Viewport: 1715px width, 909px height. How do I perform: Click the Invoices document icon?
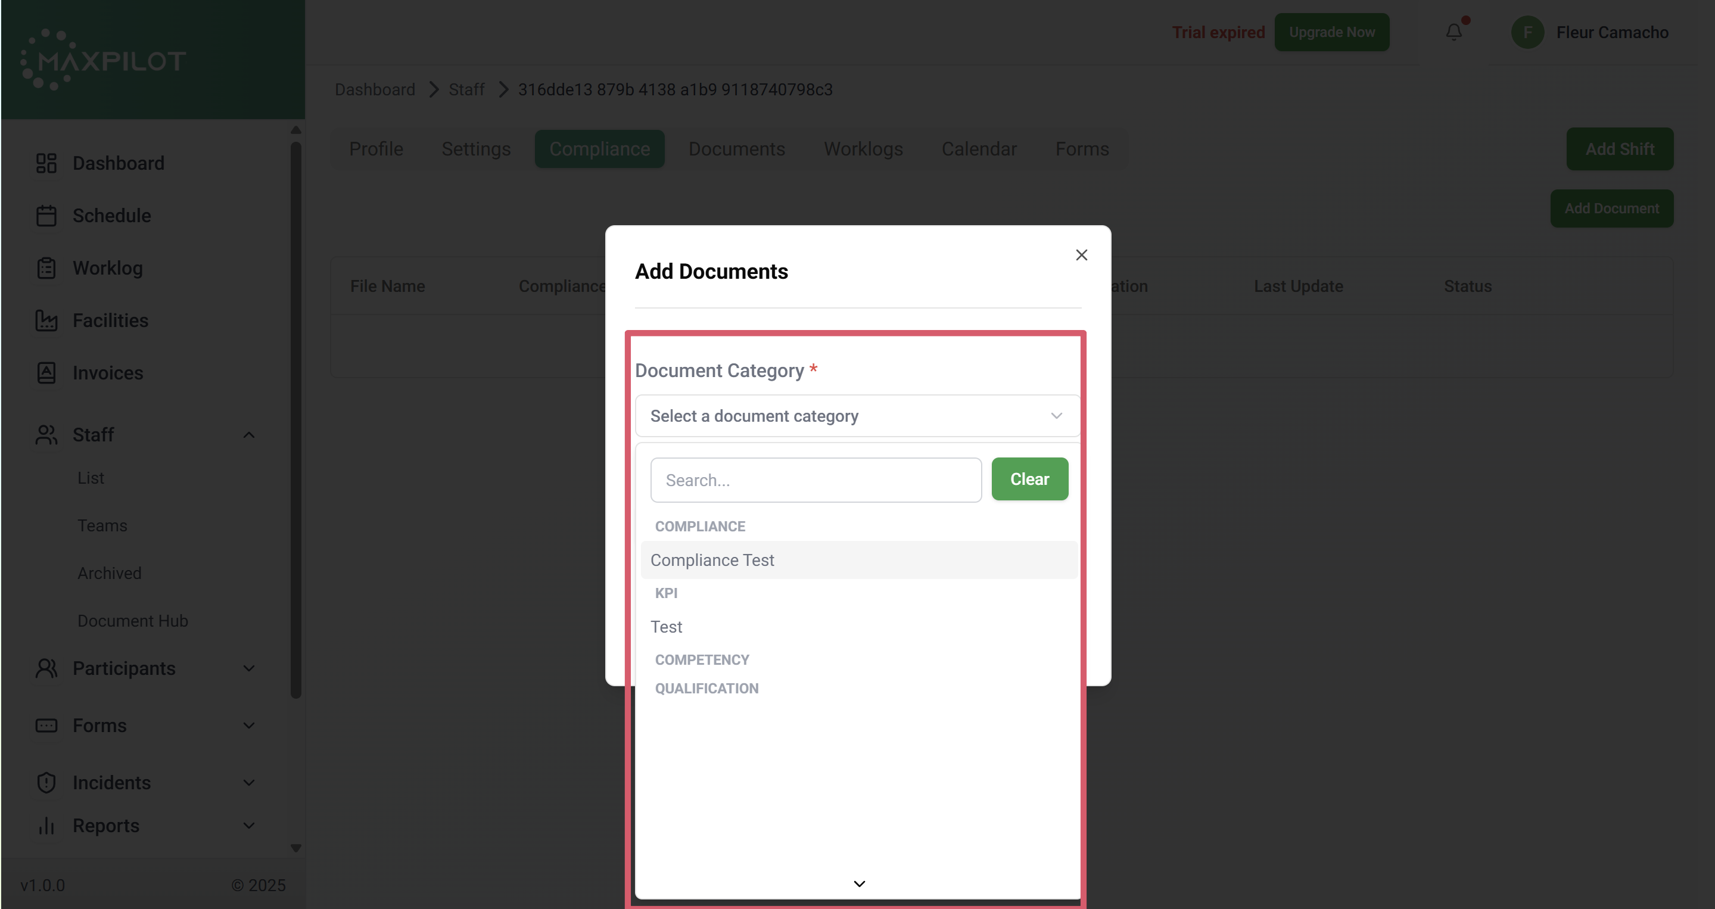[46, 373]
